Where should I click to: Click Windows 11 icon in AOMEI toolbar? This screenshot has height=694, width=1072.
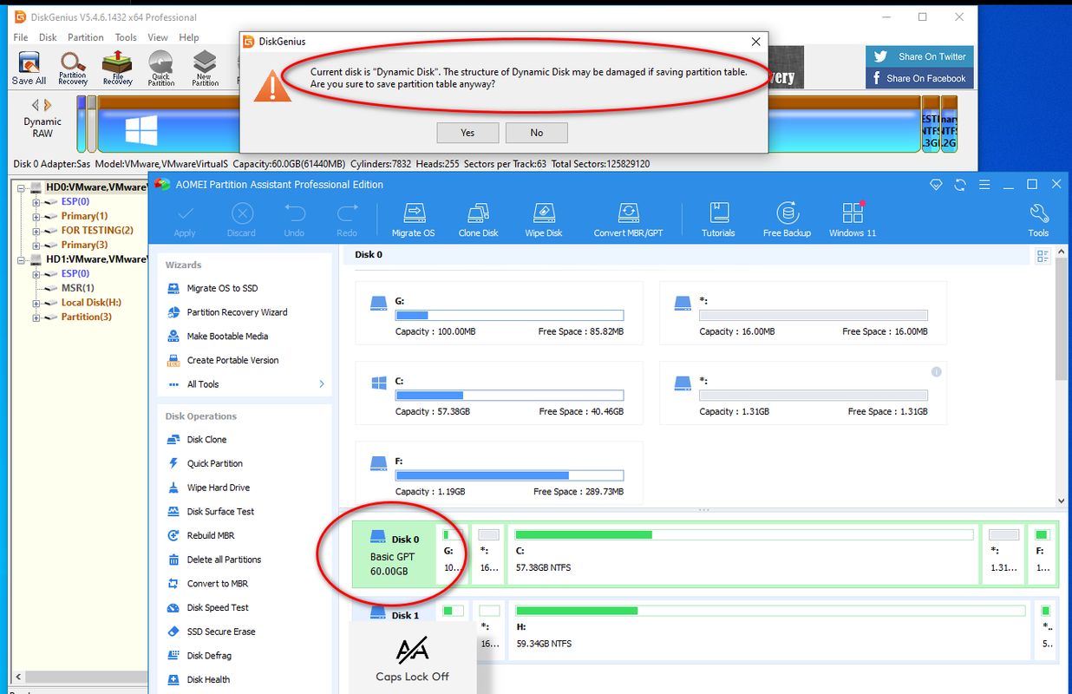(853, 220)
